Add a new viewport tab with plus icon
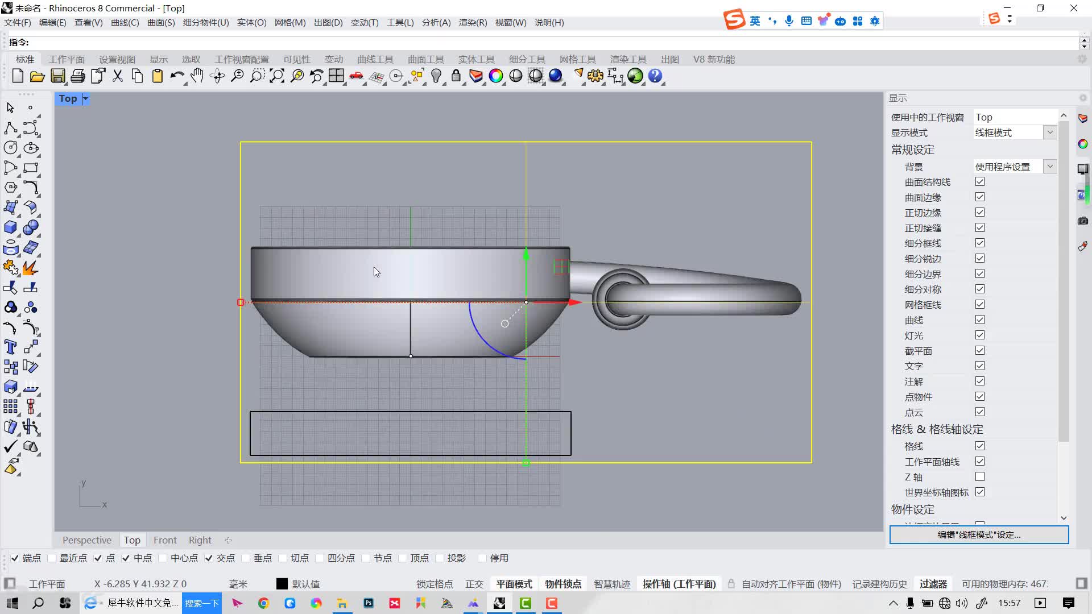Image resolution: width=1092 pixels, height=614 pixels. (x=228, y=541)
